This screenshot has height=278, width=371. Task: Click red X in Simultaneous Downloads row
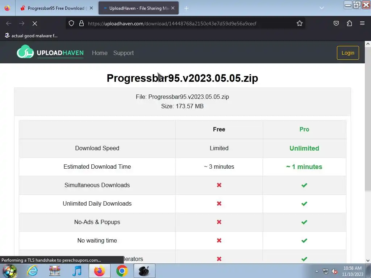point(219,185)
